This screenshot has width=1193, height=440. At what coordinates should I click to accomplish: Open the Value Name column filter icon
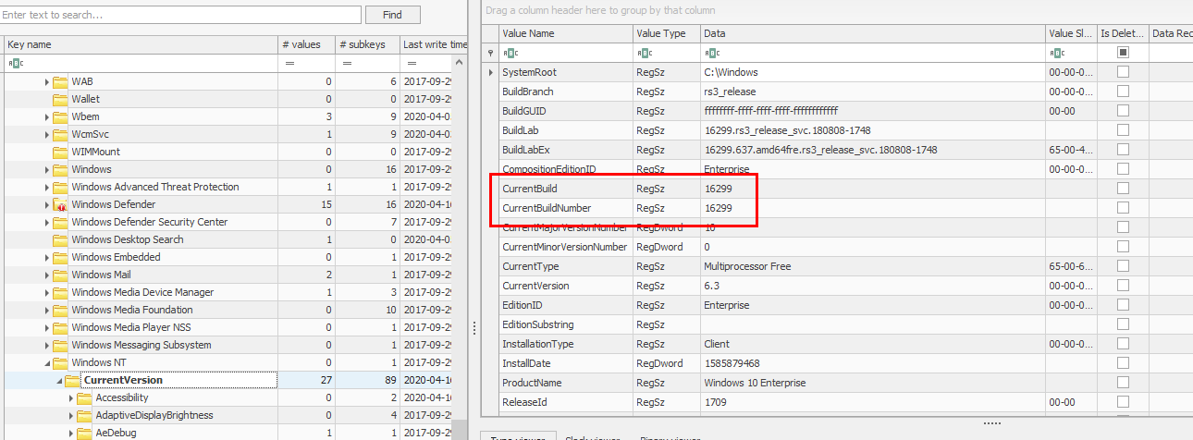[x=508, y=53]
